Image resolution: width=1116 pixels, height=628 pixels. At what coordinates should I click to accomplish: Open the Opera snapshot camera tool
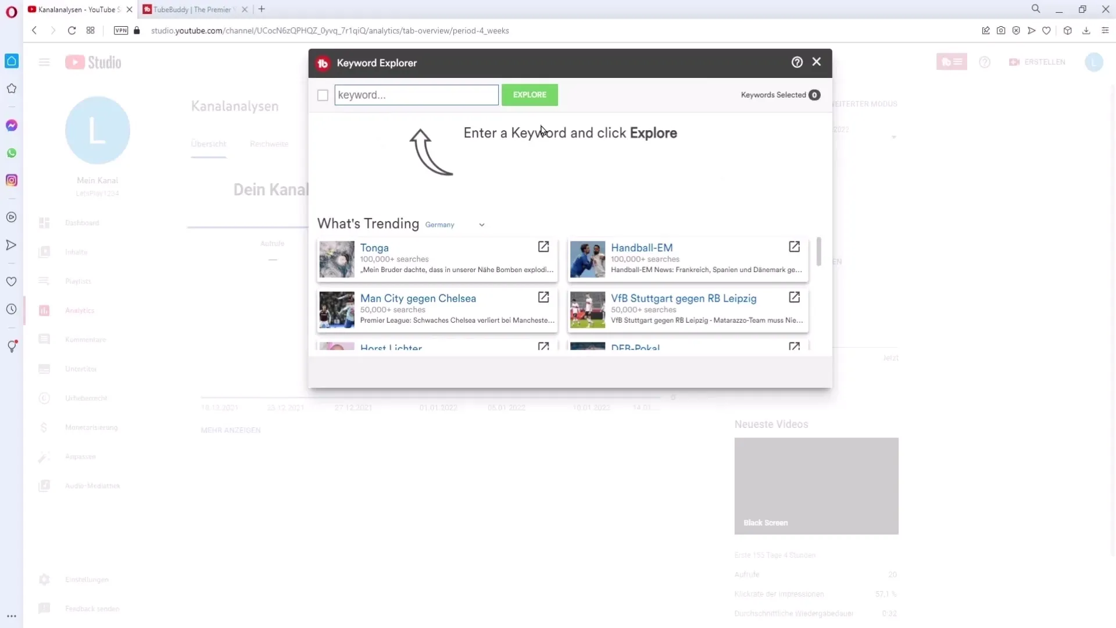(x=1001, y=31)
